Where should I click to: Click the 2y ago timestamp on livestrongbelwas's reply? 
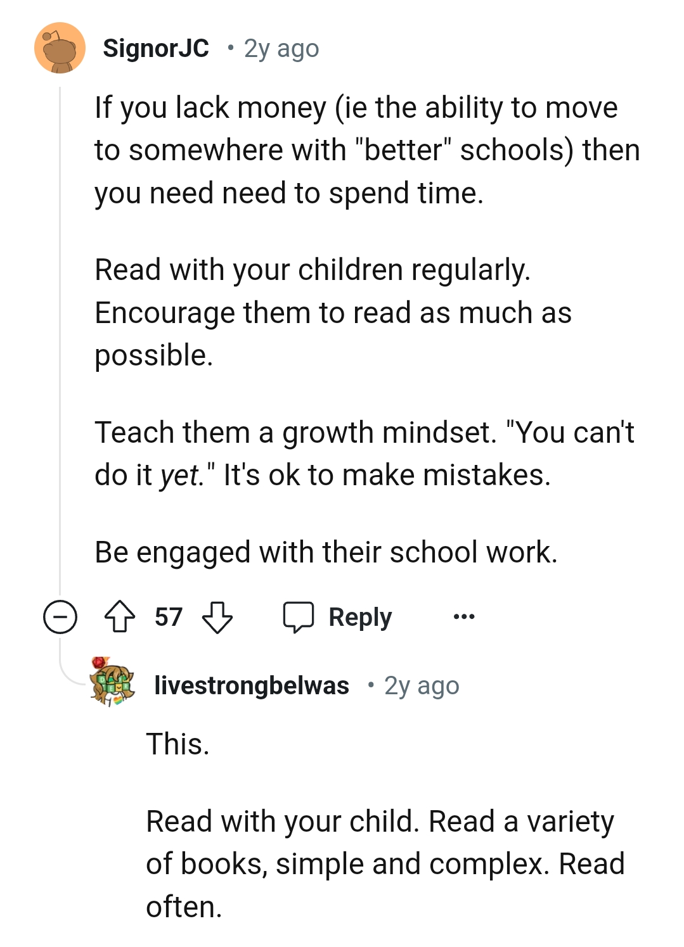422,685
